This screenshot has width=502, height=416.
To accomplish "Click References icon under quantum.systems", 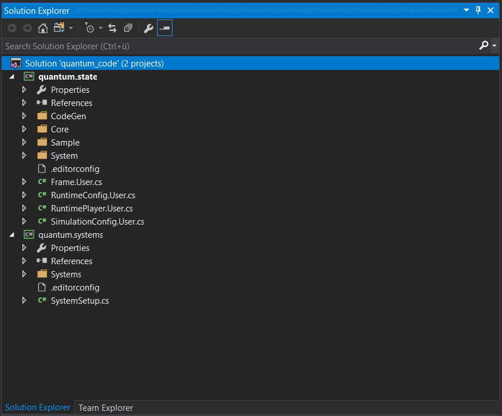I will [42, 261].
